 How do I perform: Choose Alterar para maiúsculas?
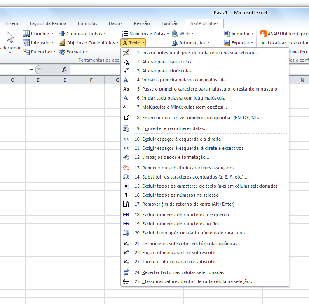205,62
